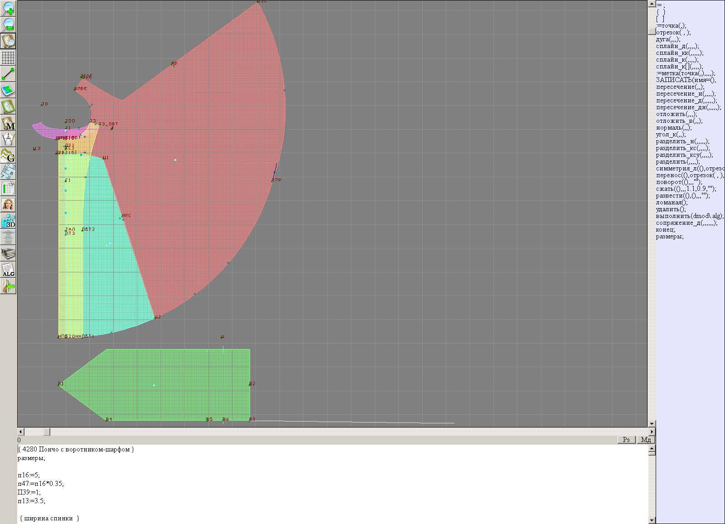
Task: Click the exit door icon
Action: click(8, 286)
